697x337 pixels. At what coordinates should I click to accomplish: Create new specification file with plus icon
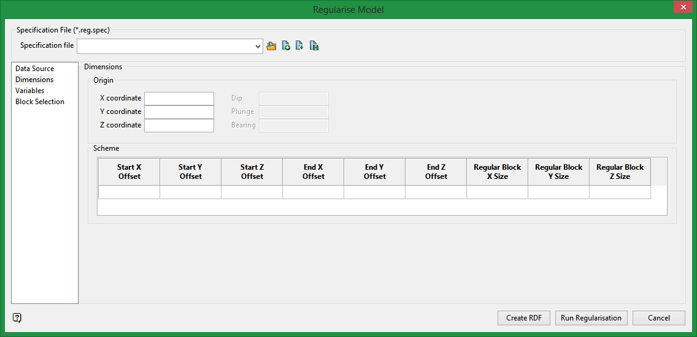pyautogui.click(x=286, y=45)
